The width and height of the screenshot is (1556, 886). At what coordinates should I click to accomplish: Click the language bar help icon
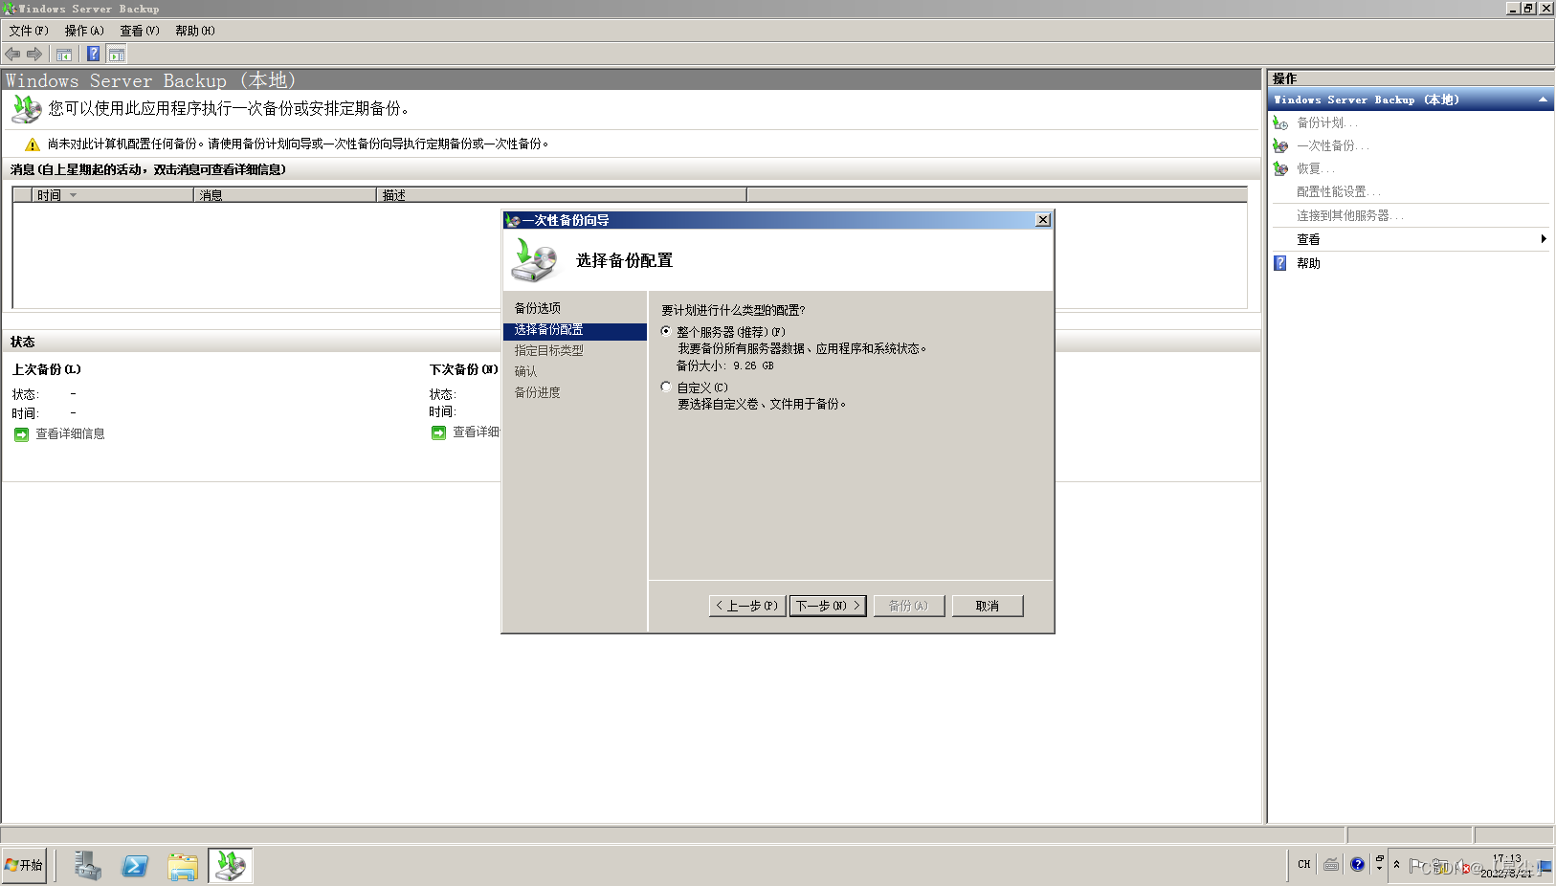1357,864
